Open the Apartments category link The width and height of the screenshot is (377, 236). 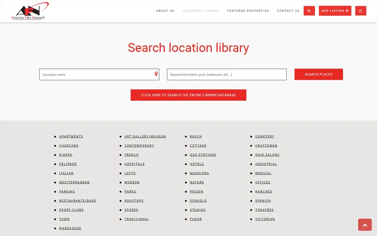click(x=71, y=136)
